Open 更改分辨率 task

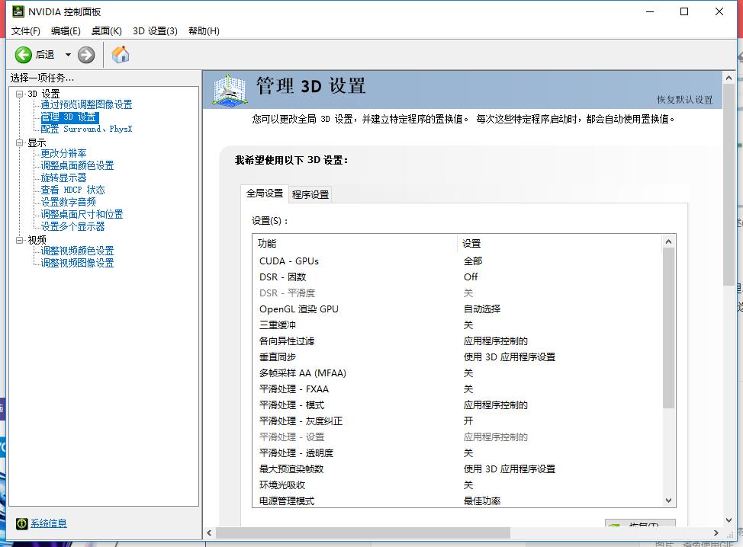63,153
